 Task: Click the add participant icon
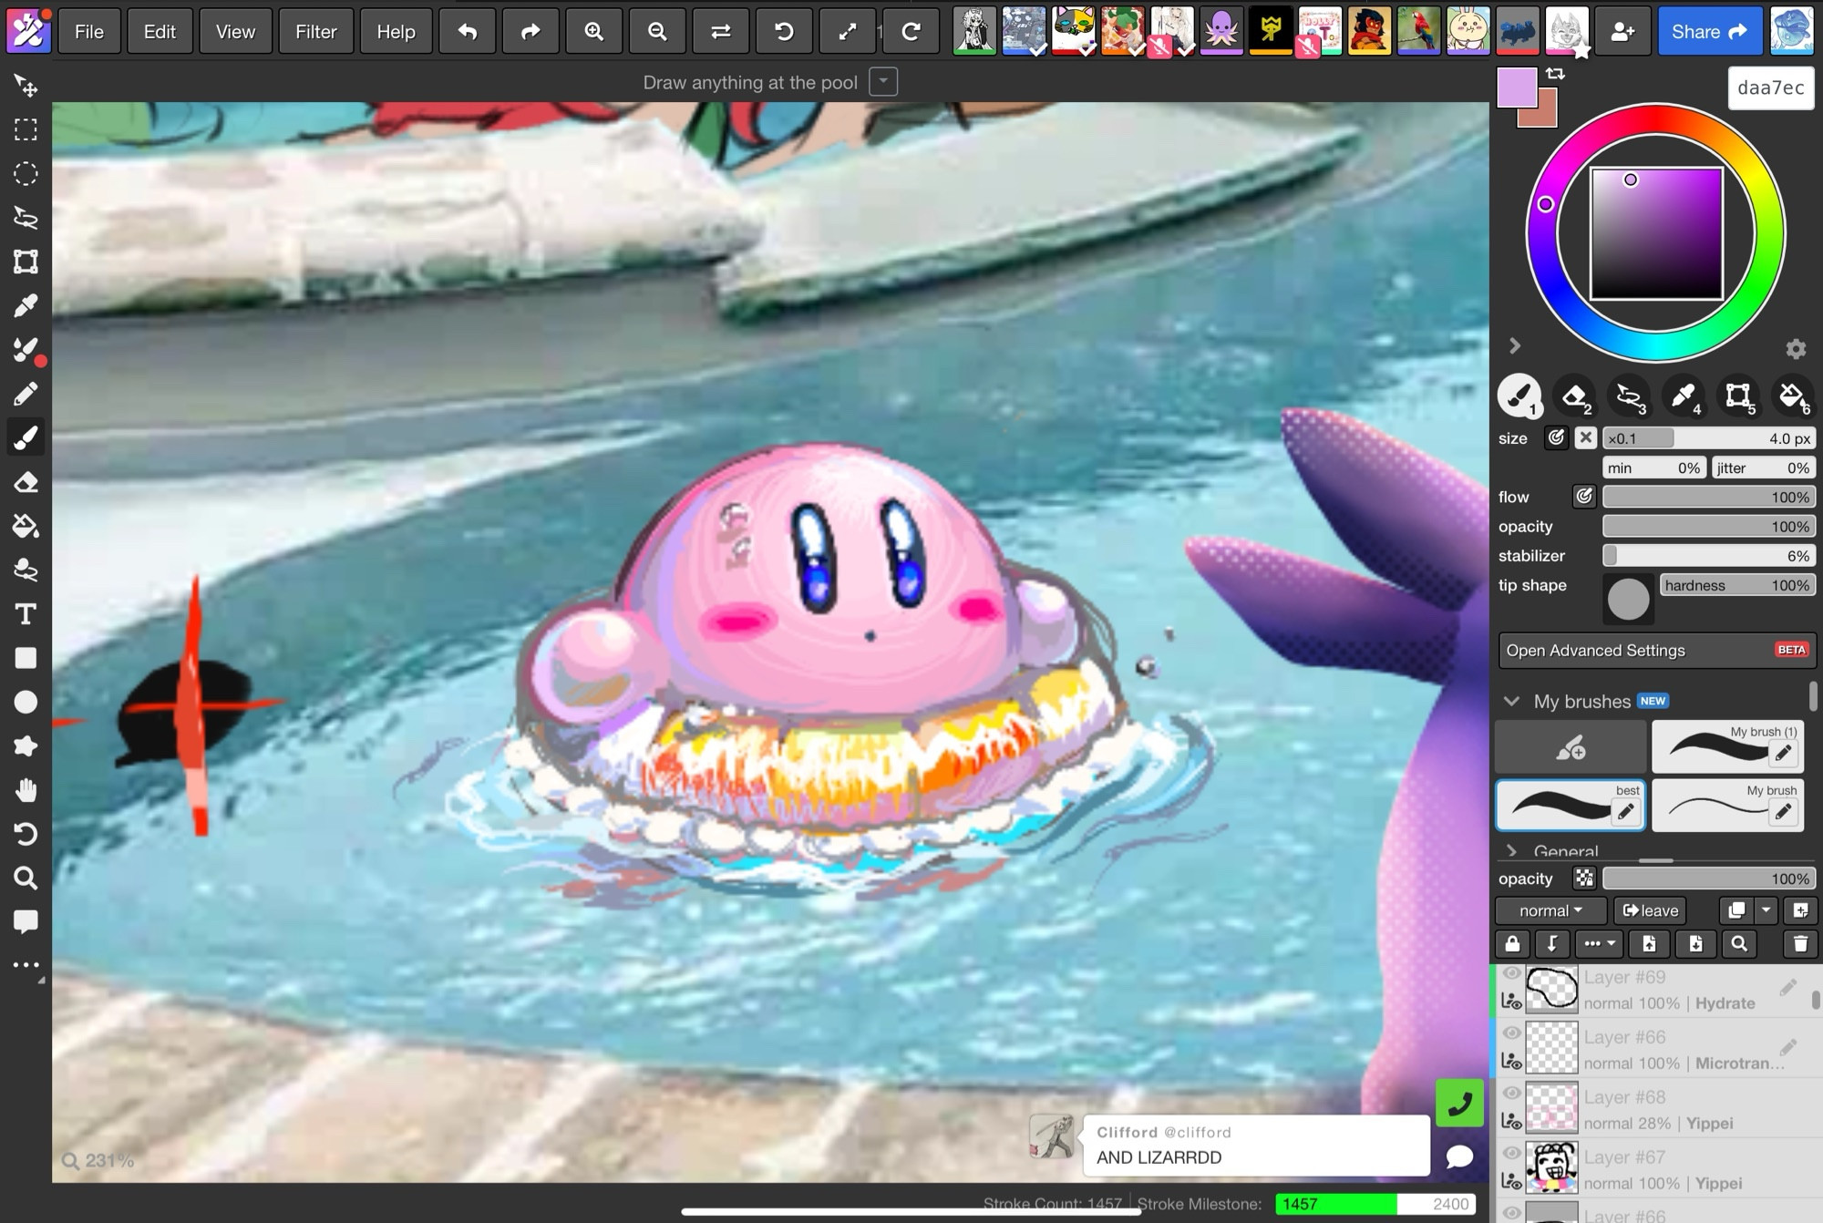pos(1622,32)
